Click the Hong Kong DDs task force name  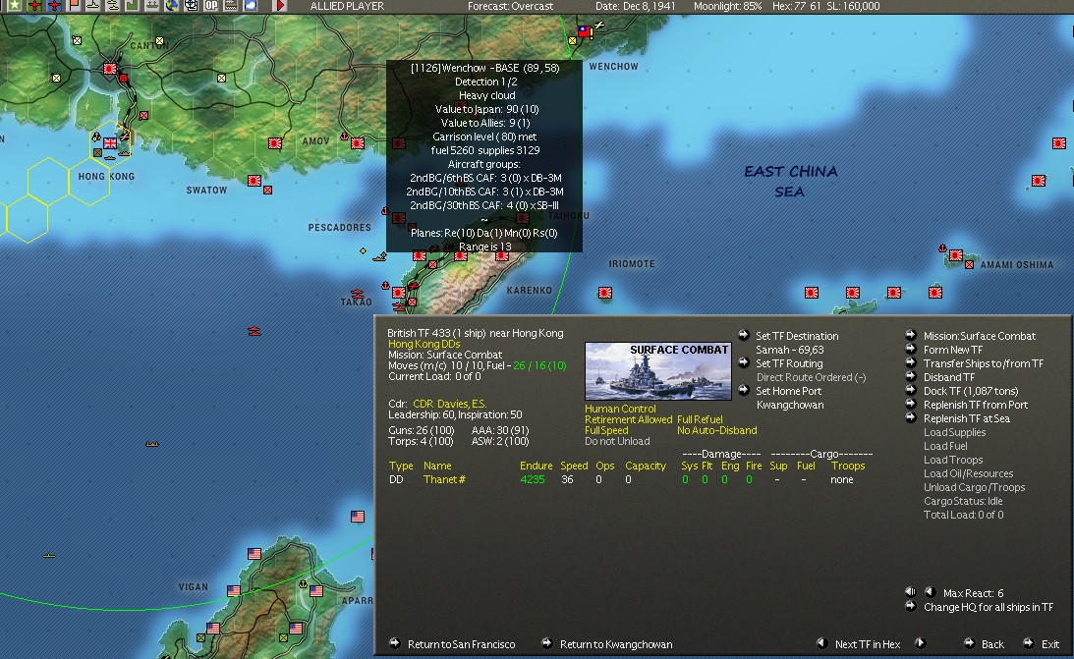point(424,344)
